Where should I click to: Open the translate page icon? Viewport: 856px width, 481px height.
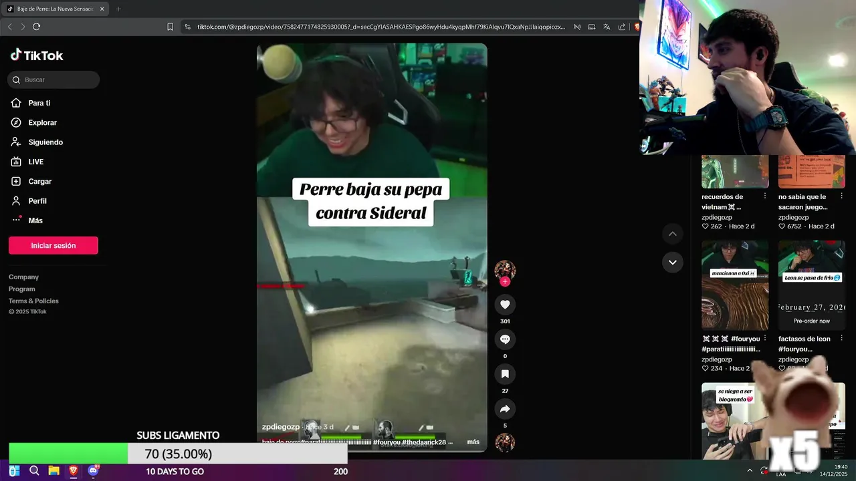[x=607, y=27]
